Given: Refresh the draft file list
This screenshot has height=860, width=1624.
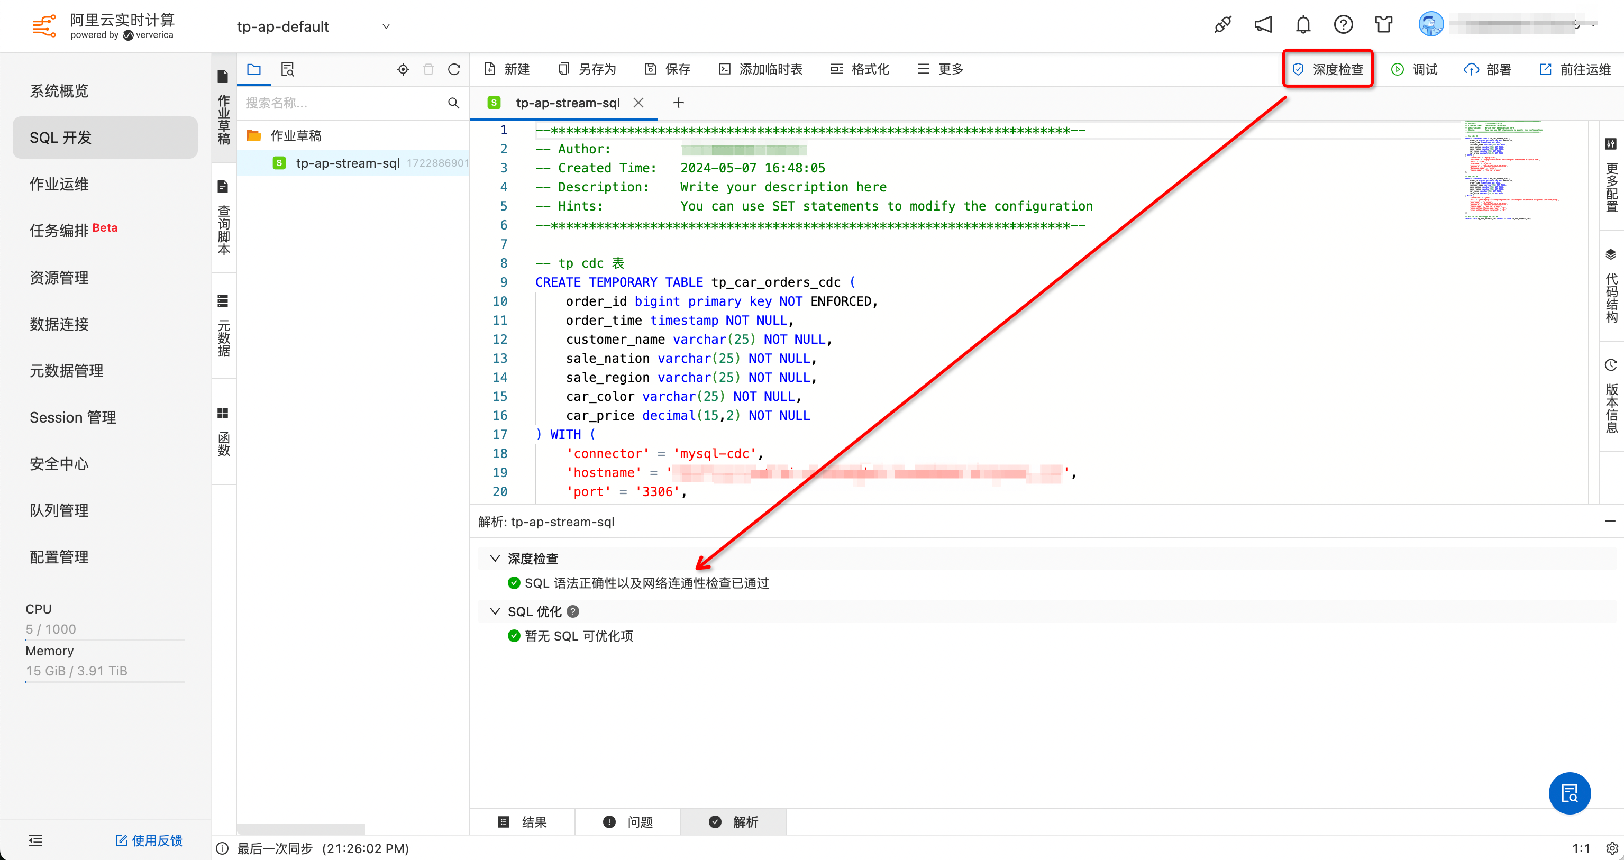Looking at the screenshot, I should [x=454, y=69].
